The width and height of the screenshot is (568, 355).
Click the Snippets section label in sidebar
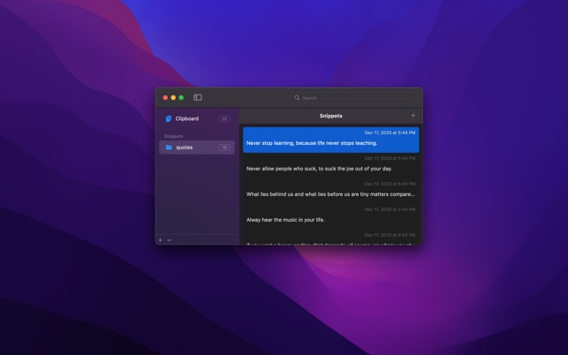pyautogui.click(x=173, y=136)
